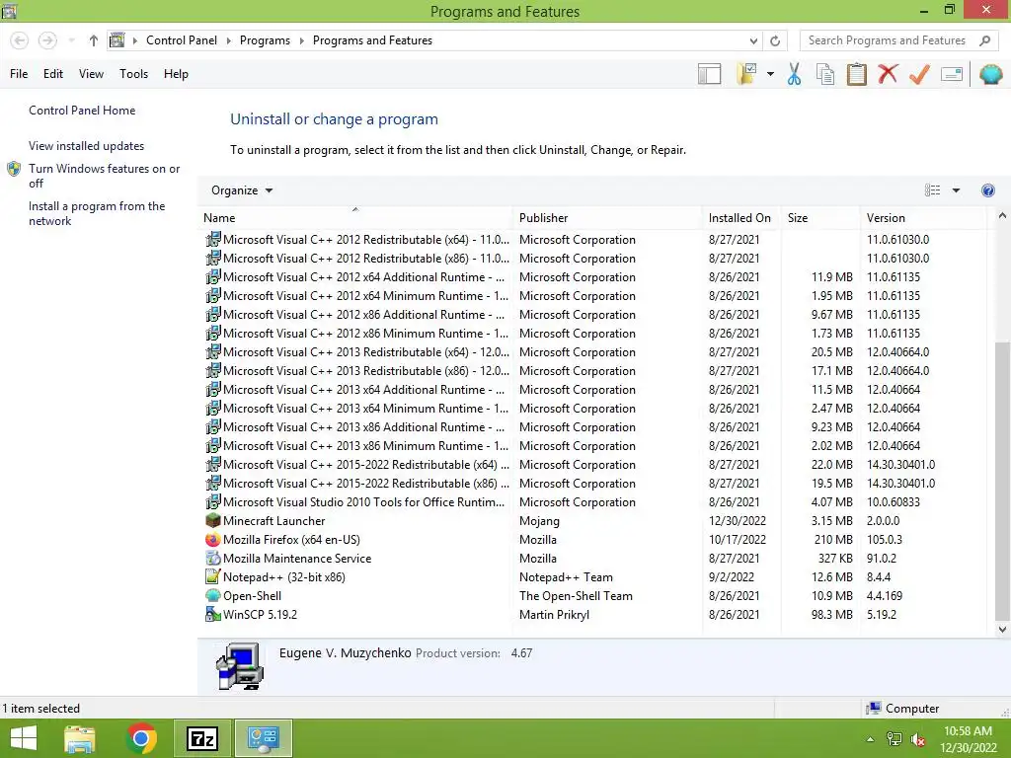
Task: Open View installed updates link
Action: tap(86, 146)
